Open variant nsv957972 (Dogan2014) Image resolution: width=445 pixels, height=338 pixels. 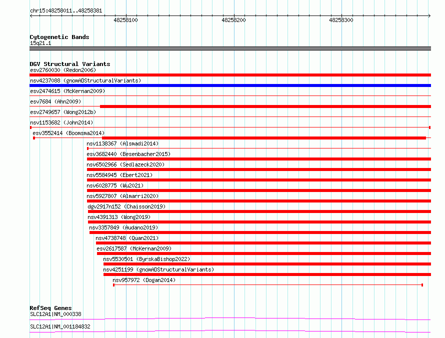tap(144, 280)
